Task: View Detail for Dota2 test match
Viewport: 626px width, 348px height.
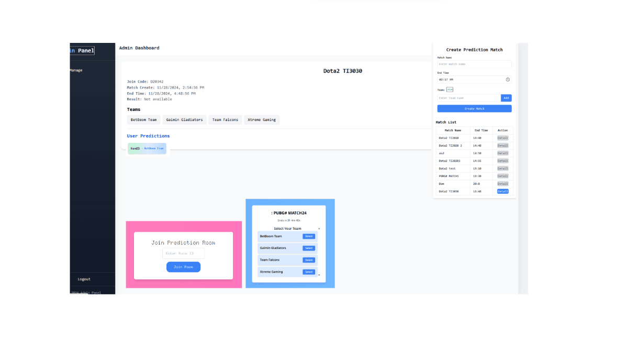Action: (x=502, y=169)
